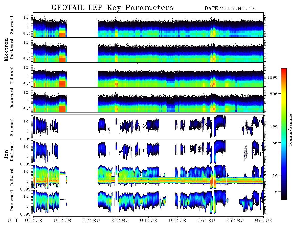Click the 'Counts/Sample' colorbar label

click(290, 130)
